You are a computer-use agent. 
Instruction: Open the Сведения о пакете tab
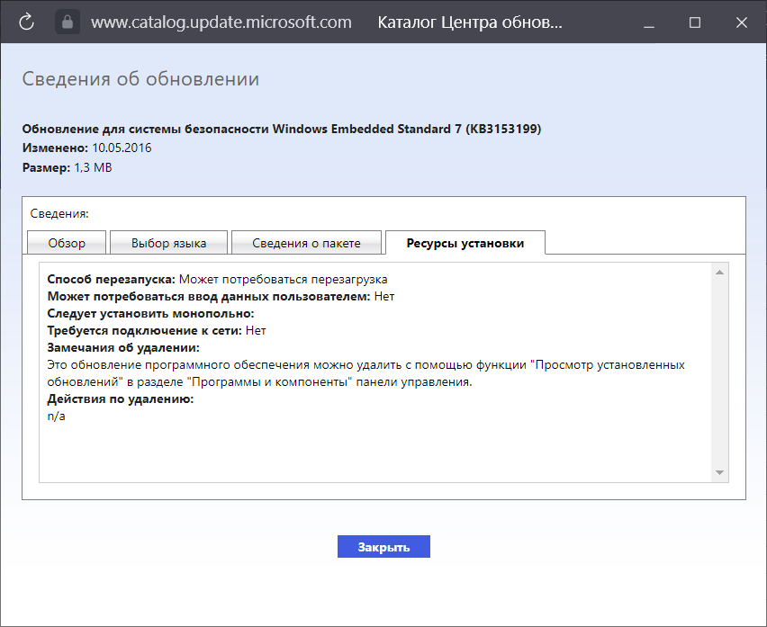[306, 243]
